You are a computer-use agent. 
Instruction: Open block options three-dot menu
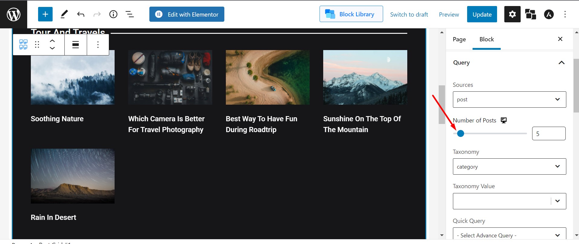click(x=98, y=45)
